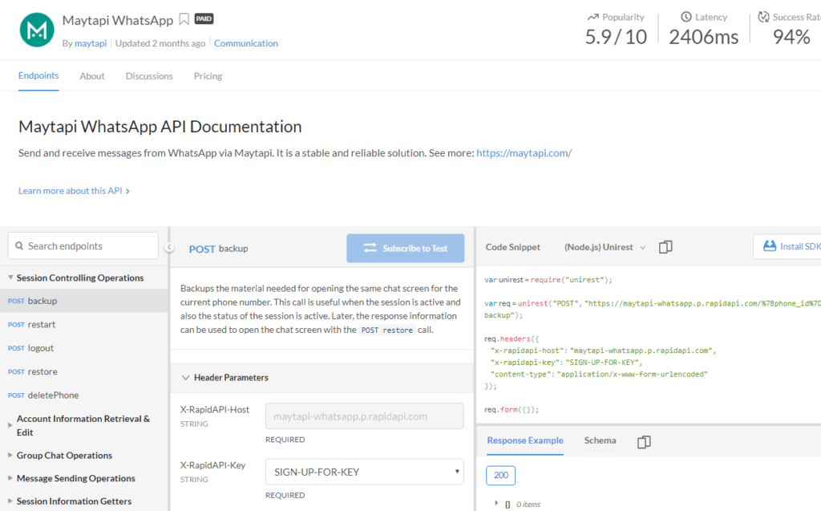Screen dimensions: 821x511
Task: Click the 5.9 / 10 popularity value
Action: tap(616, 37)
